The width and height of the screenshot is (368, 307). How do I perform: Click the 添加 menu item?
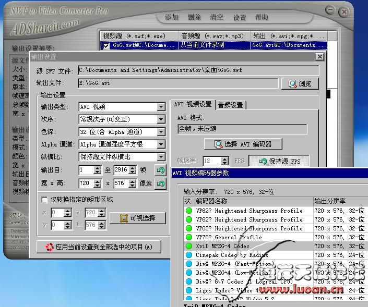coord(172,17)
